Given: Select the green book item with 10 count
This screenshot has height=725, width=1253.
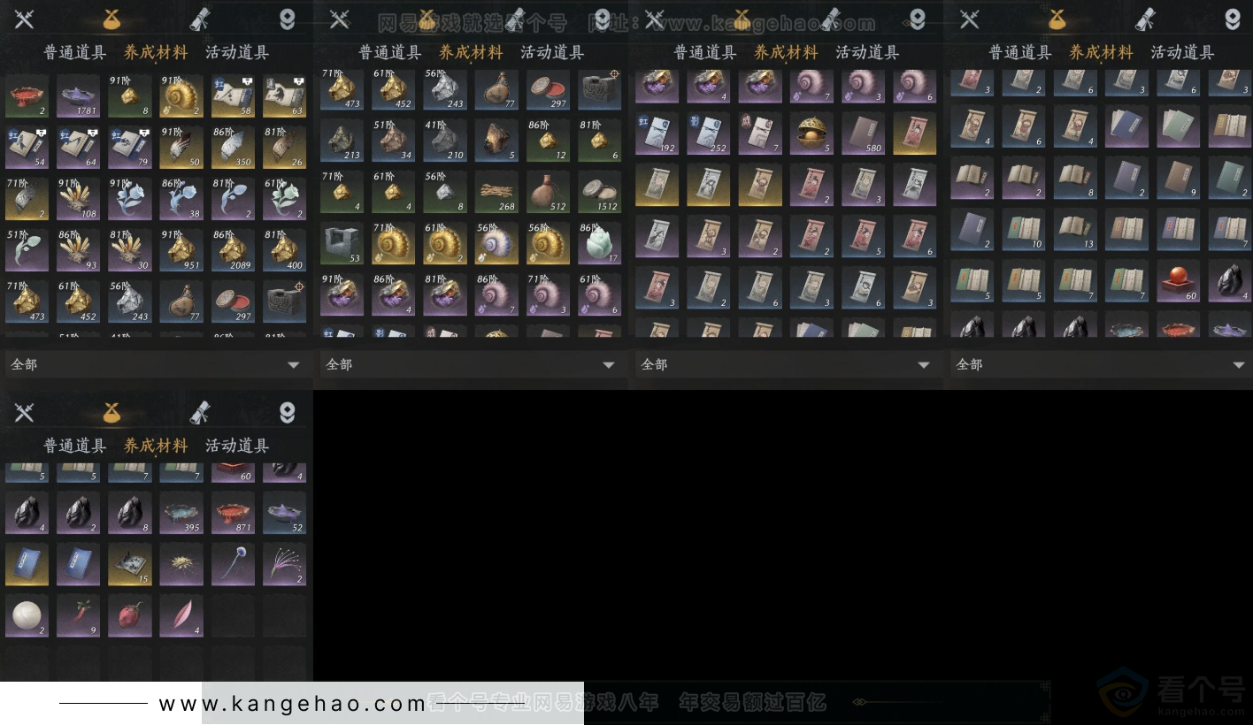Looking at the screenshot, I should pos(1024,229).
